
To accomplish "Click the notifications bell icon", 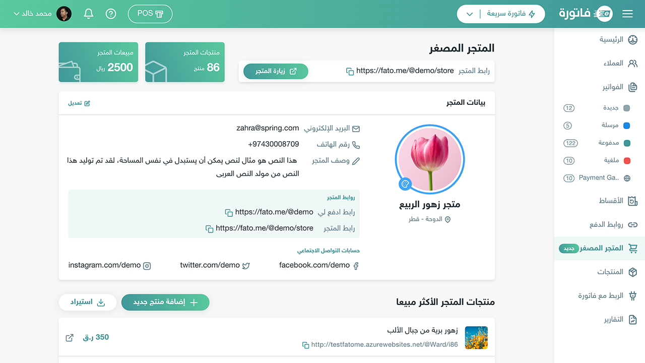I will [x=89, y=14].
